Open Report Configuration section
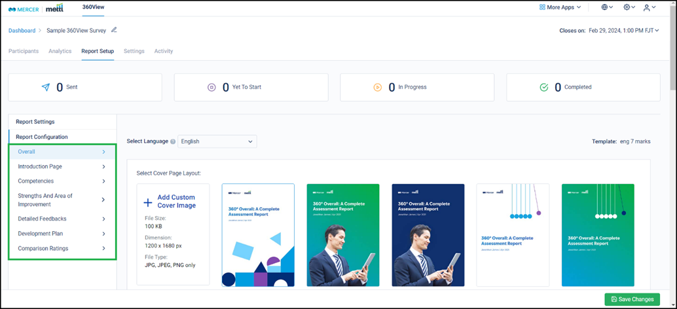677x309 pixels. (x=62, y=137)
